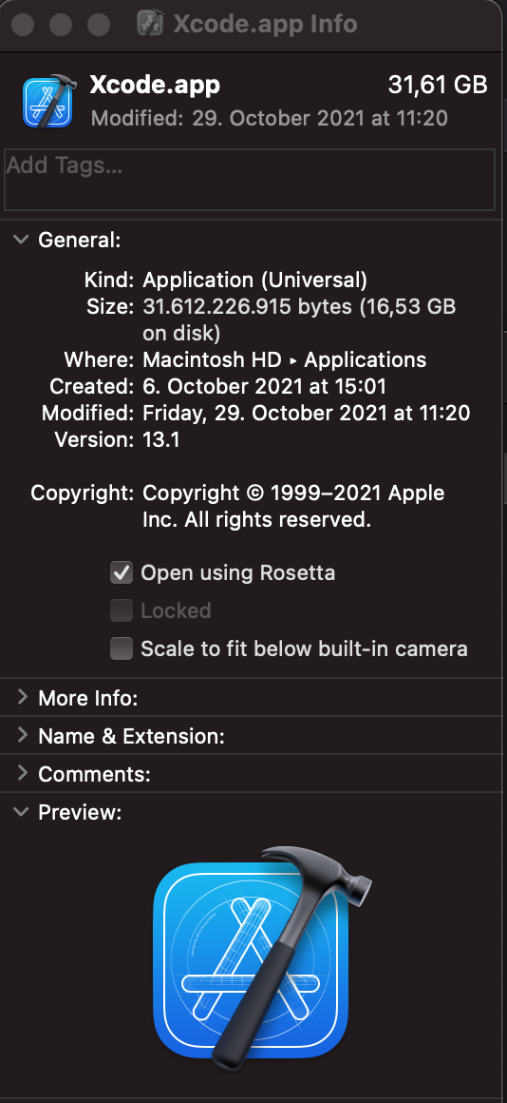This screenshot has height=1103, width=507.
Task: Click the disabled zoom window button
Action: (99, 26)
